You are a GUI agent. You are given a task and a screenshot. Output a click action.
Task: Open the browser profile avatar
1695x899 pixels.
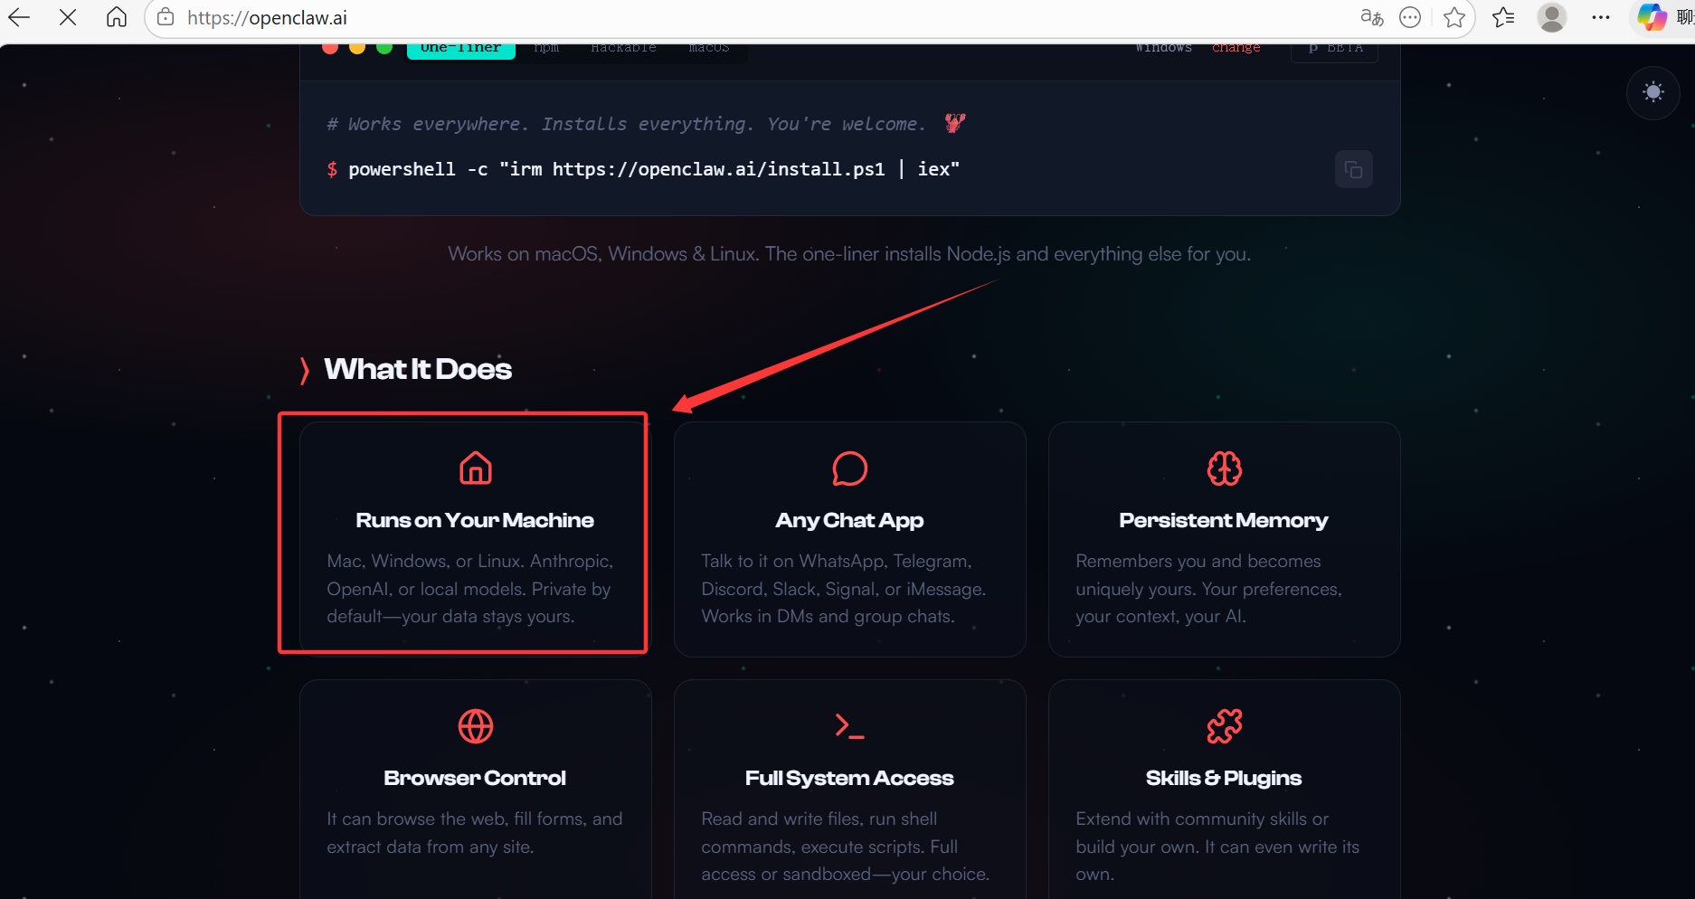coord(1552,17)
